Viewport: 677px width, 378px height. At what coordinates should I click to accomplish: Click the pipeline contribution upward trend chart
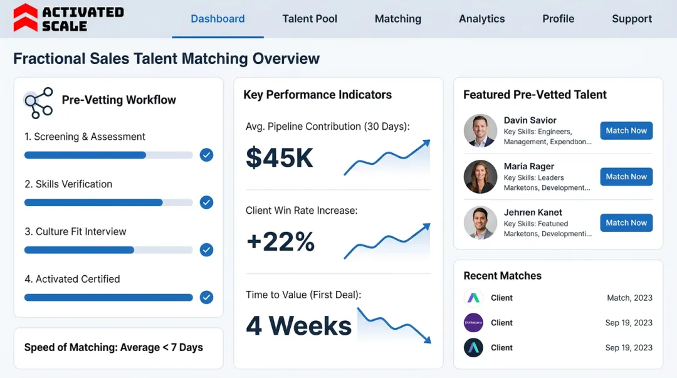click(x=387, y=157)
